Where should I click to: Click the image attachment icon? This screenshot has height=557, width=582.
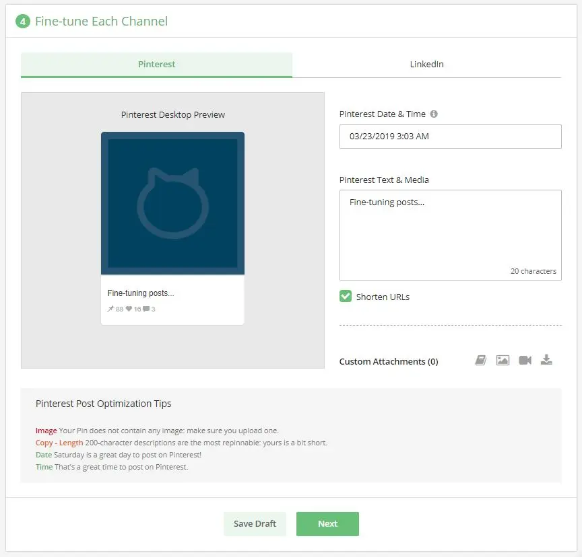click(x=503, y=361)
